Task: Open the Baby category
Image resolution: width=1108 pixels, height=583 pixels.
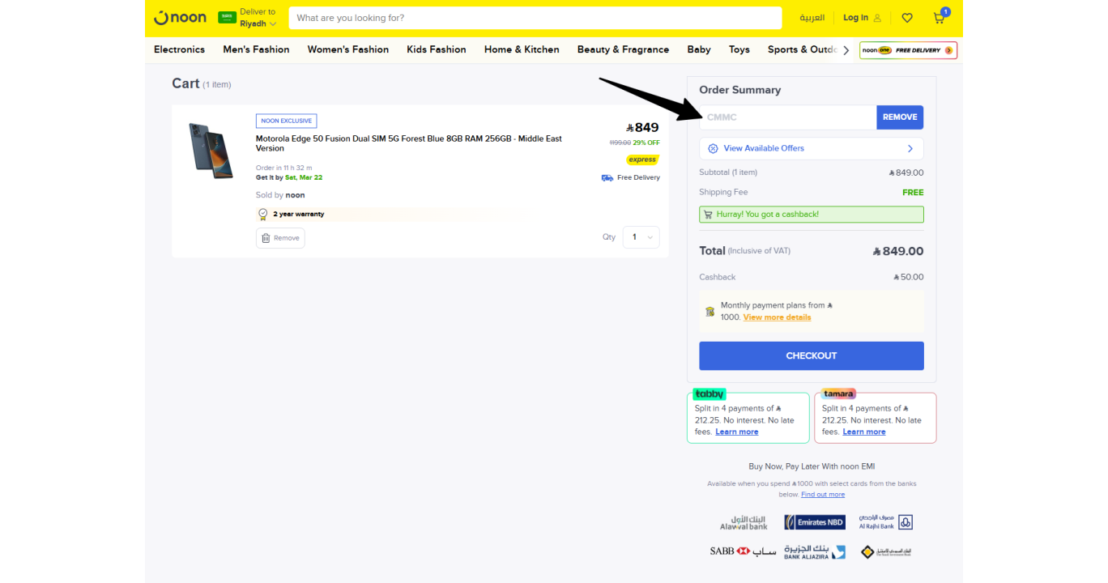Action: [699, 49]
